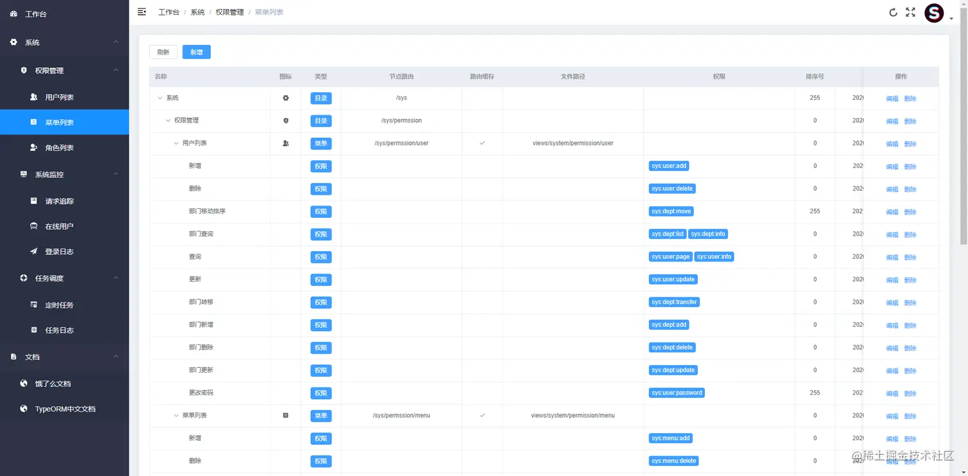Click the shield icon in 权限管理 table row
The height and width of the screenshot is (476, 968).
click(x=286, y=120)
